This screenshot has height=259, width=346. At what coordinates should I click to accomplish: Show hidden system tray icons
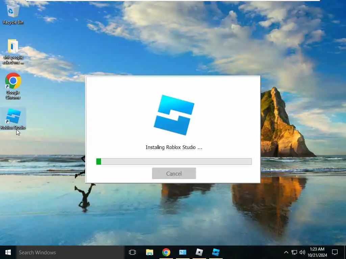tap(286, 252)
